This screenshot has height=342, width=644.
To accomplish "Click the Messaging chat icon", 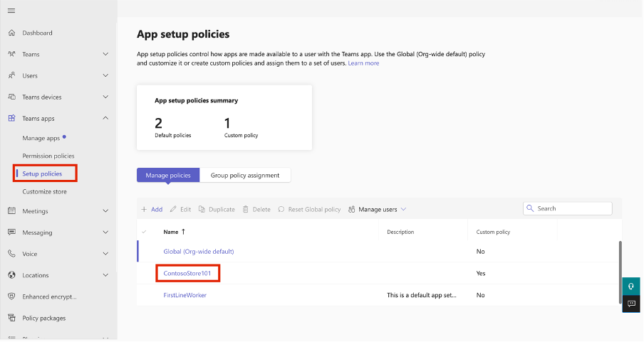I will (x=11, y=232).
